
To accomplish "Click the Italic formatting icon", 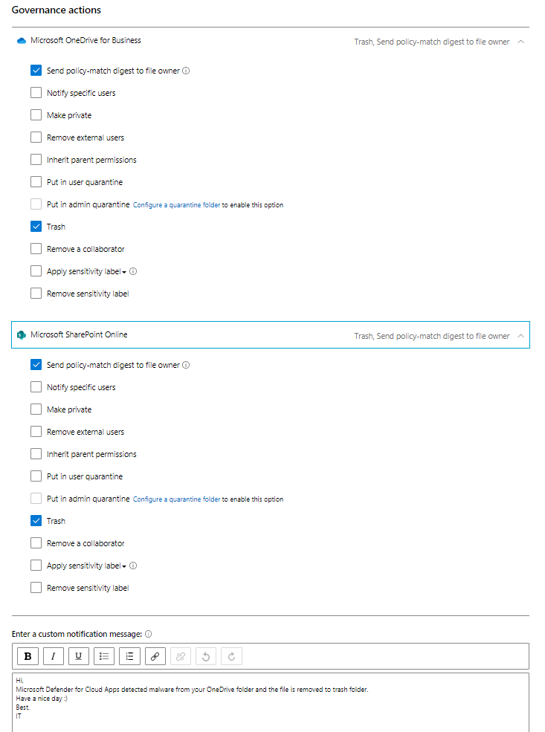I will tap(54, 656).
